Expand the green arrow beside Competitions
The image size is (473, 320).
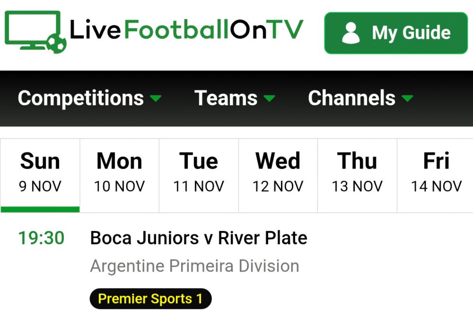(x=156, y=98)
